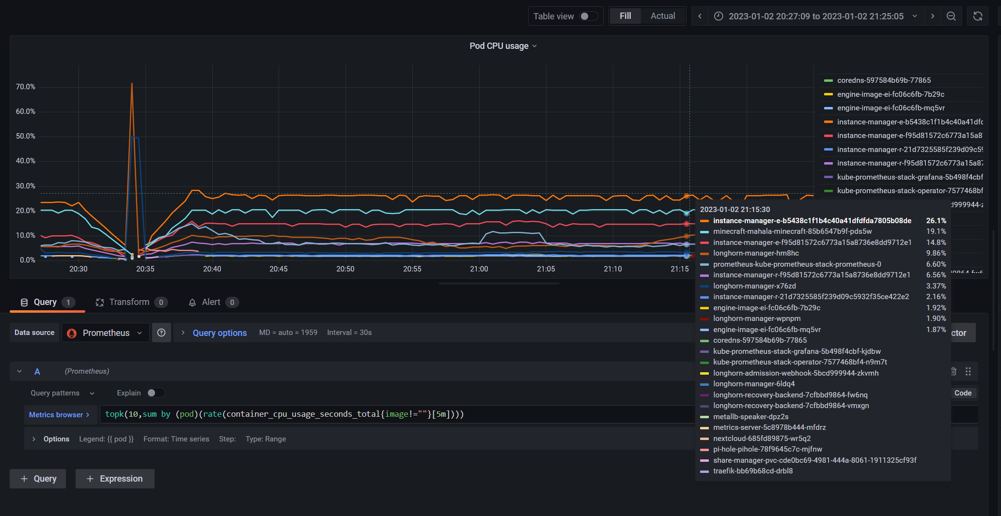Viewport: 1001px width, 516px height.
Task: Click the zoom out magnifier icon
Action: pos(951,16)
